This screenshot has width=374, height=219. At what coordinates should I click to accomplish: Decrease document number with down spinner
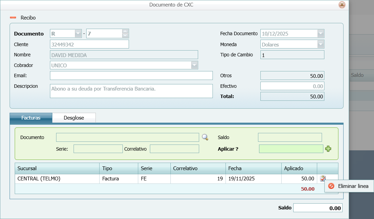pyautogui.click(x=125, y=36)
